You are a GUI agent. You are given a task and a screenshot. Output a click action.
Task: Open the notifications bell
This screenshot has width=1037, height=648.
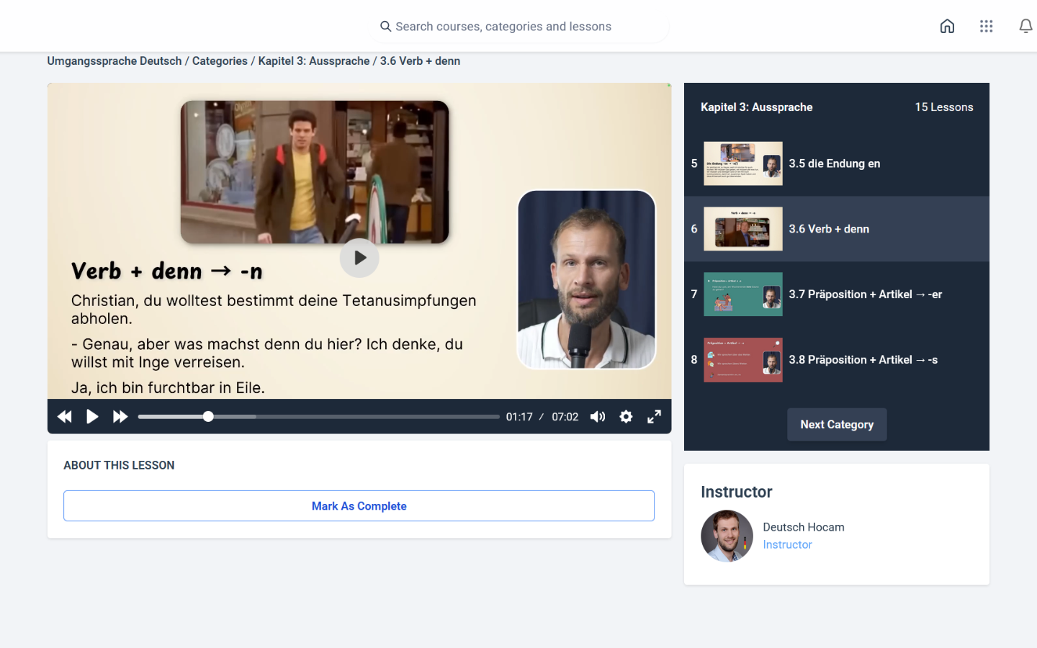pos(1025,27)
